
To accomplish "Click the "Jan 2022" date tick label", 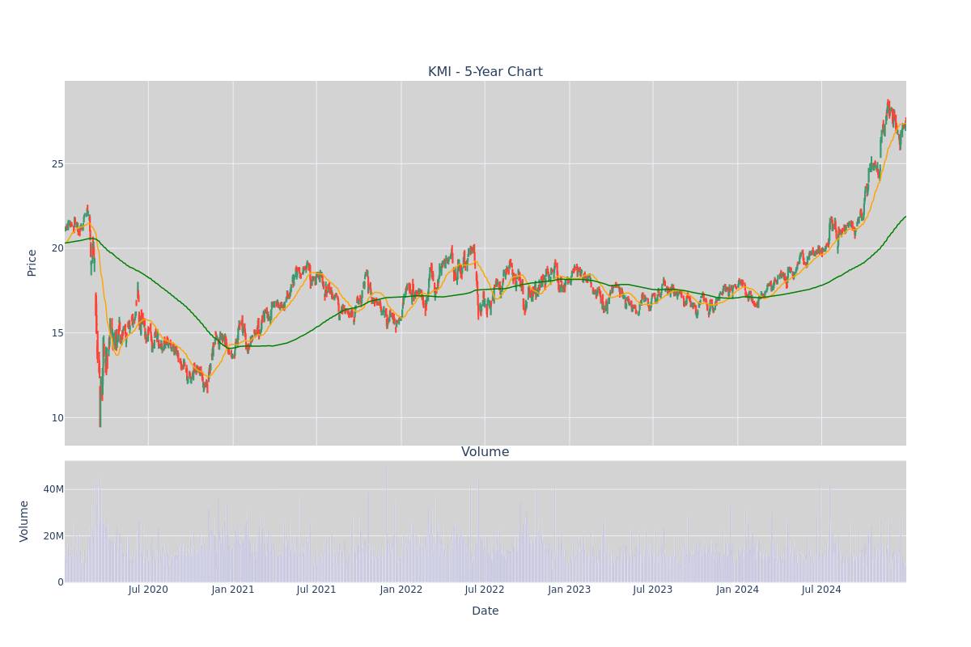I will (401, 590).
